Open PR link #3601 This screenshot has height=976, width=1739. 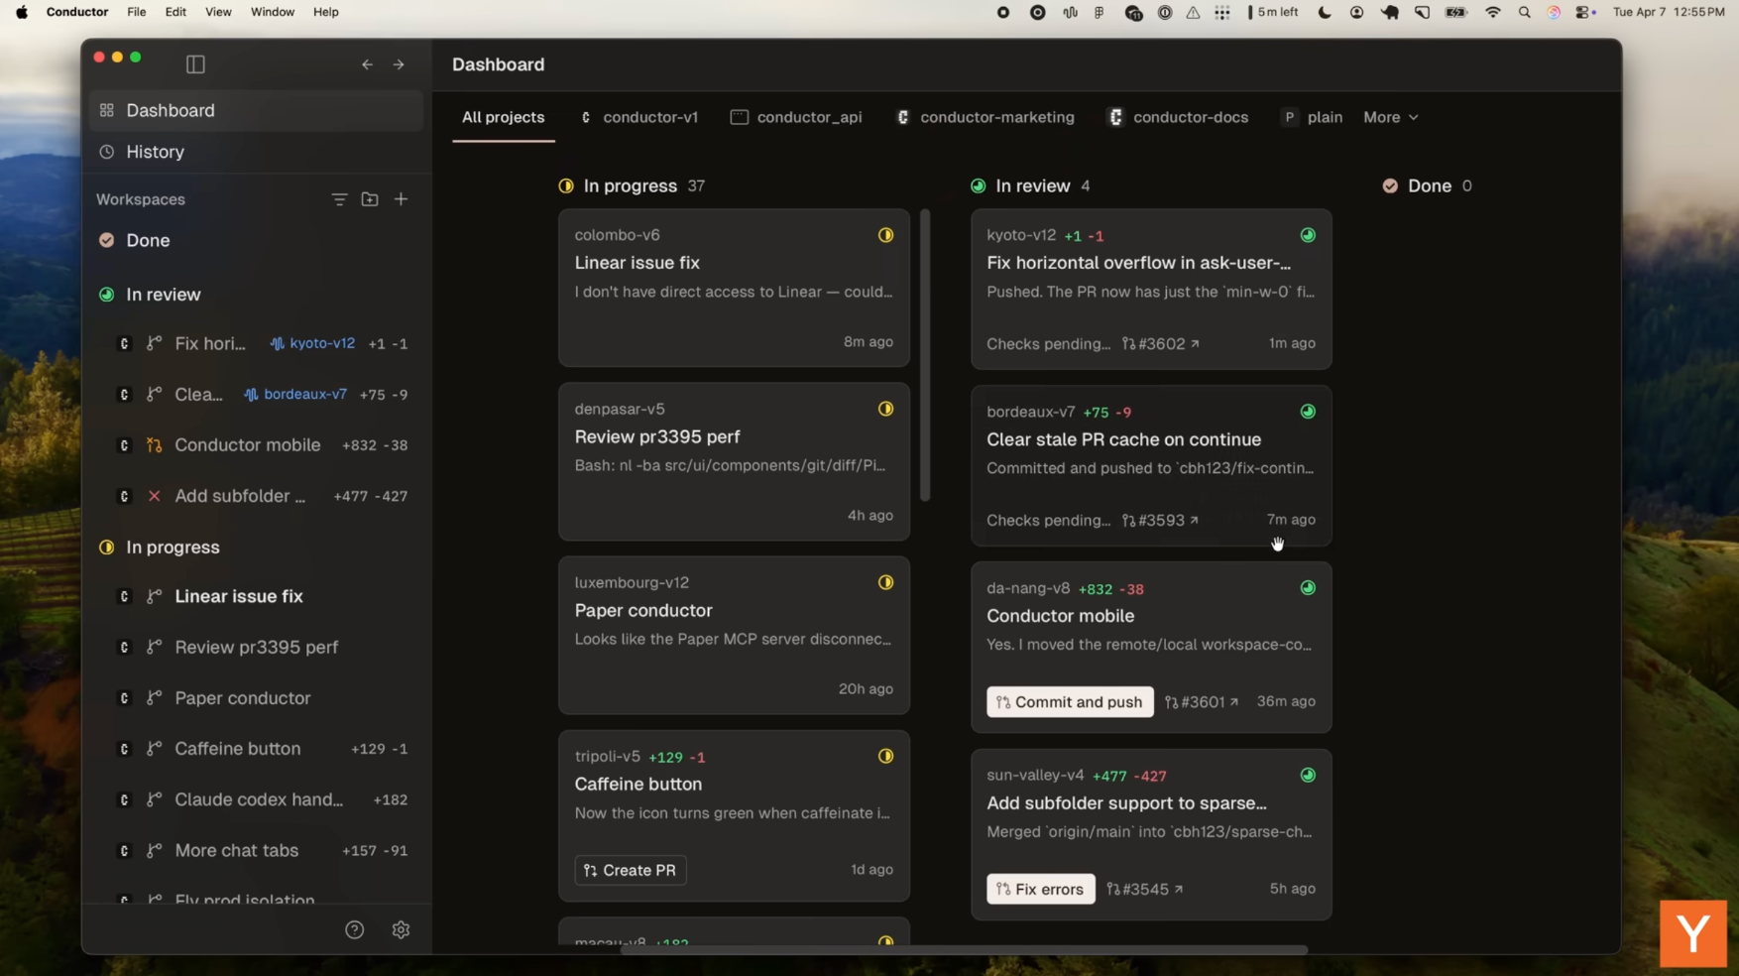tap(1202, 702)
